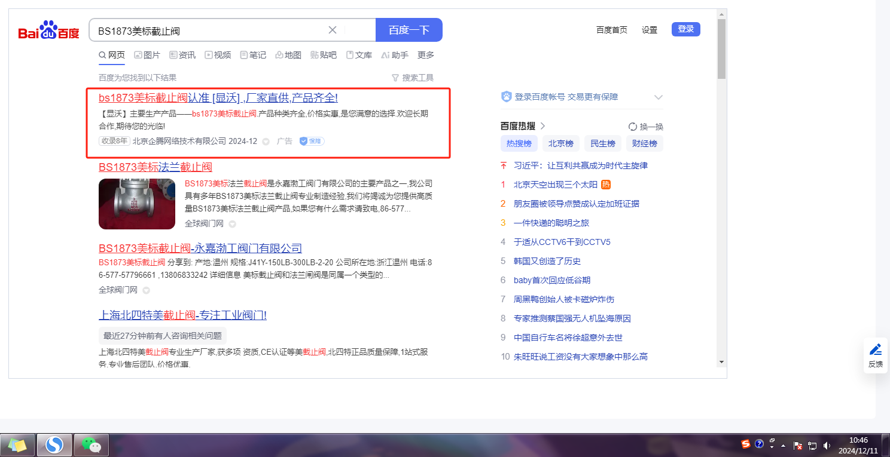Image resolution: width=890 pixels, height=457 pixels.
Task: Expand the 登录百度帐号 panel chevron
Action: tap(659, 97)
